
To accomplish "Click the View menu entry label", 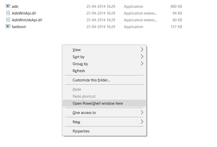I will pyautogui.click(x=76, y=50).
